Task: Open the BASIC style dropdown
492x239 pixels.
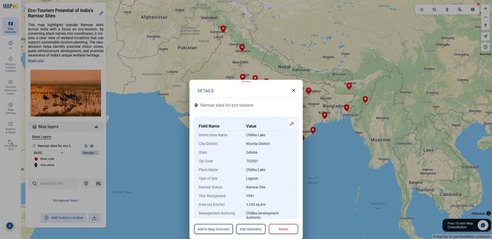Action: pos(49,153)
